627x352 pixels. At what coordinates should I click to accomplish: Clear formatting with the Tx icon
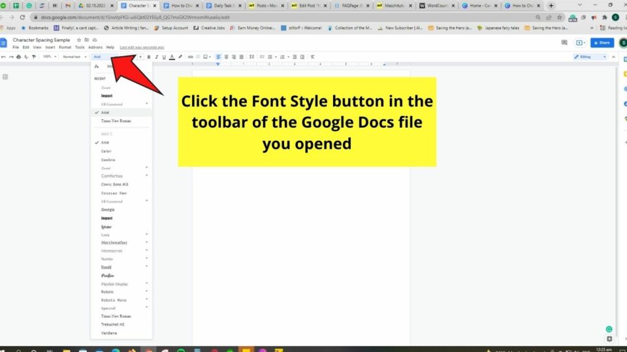[313, 57]
